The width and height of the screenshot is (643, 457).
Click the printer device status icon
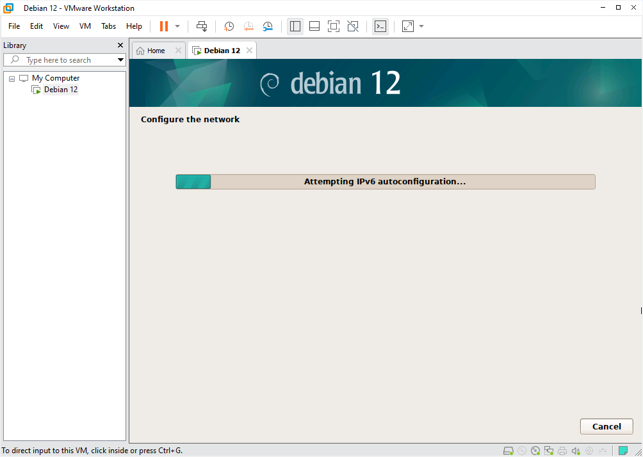(x=562, y=450)
